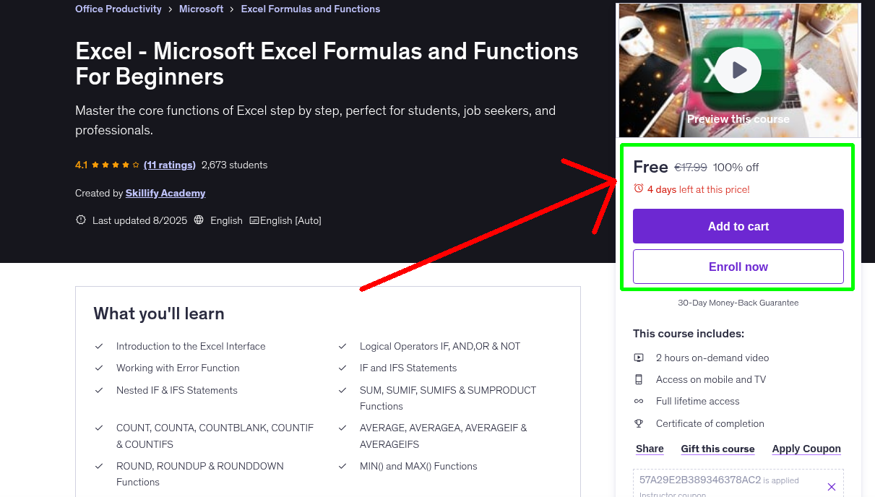The image size is (875, 497).
Task: Navigate to the Office Productivity breadcrumb
Action: click(118, 9)
